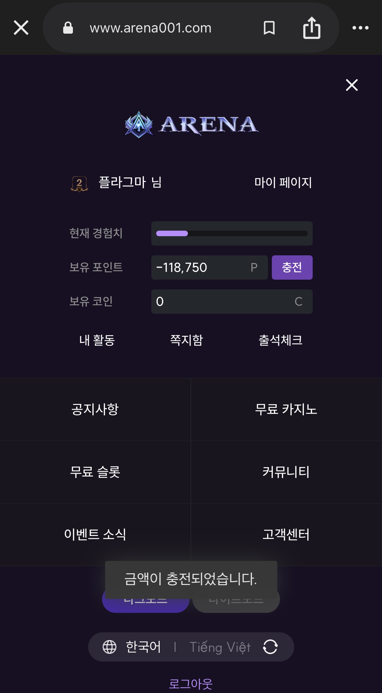Screen dimensions: 382x693
Task: Open the 공지사항 menu item
Action: tap(95, 409)
